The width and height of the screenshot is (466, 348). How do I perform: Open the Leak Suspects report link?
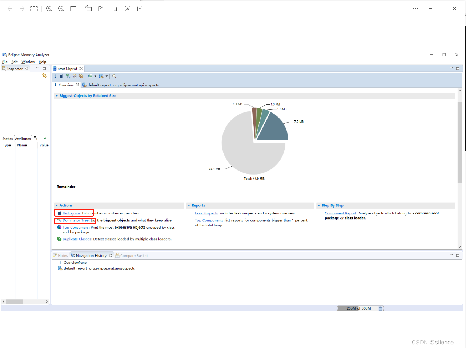pos(206,213)
